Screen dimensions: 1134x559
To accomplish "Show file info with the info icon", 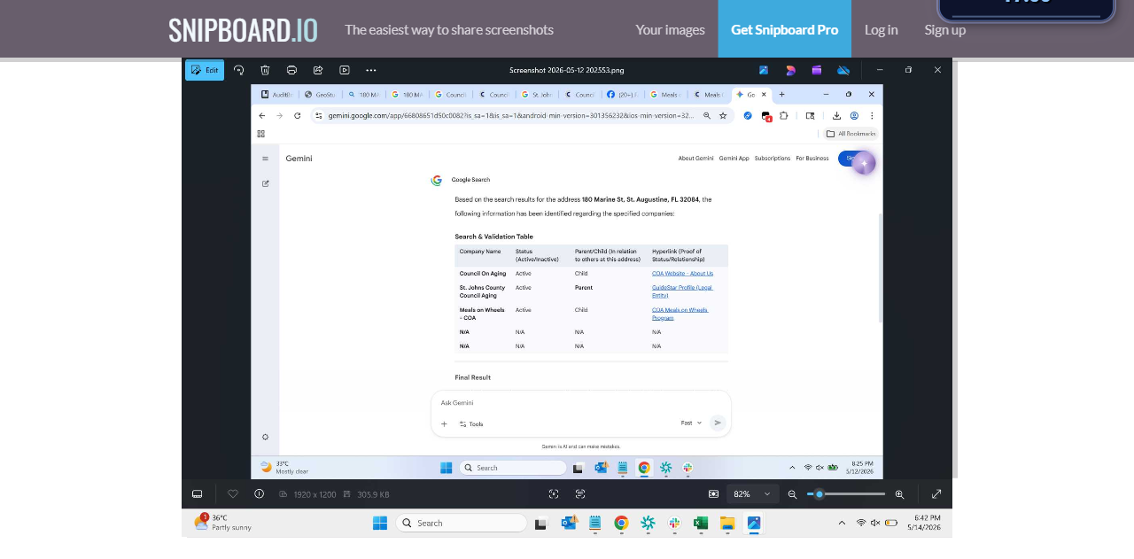I will 259,494.
